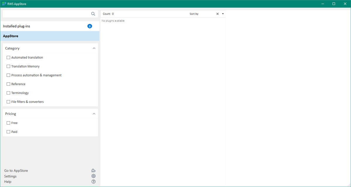The height and width of the screenshot is (187, 351).
Task: Click the No plugins available message
Action: (x=113, y=21)
